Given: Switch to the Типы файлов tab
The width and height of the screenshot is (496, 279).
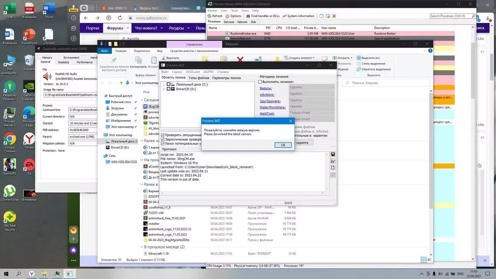Looking at the screenshot, I should (199, 78).
